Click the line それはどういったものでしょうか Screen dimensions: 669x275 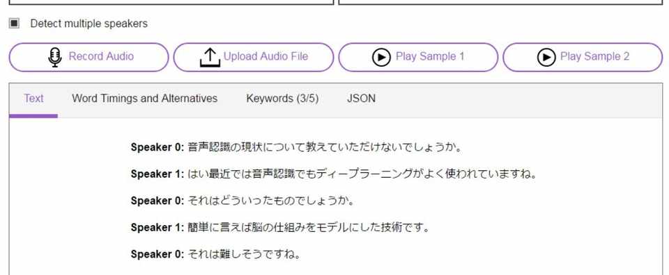[243, 201]
